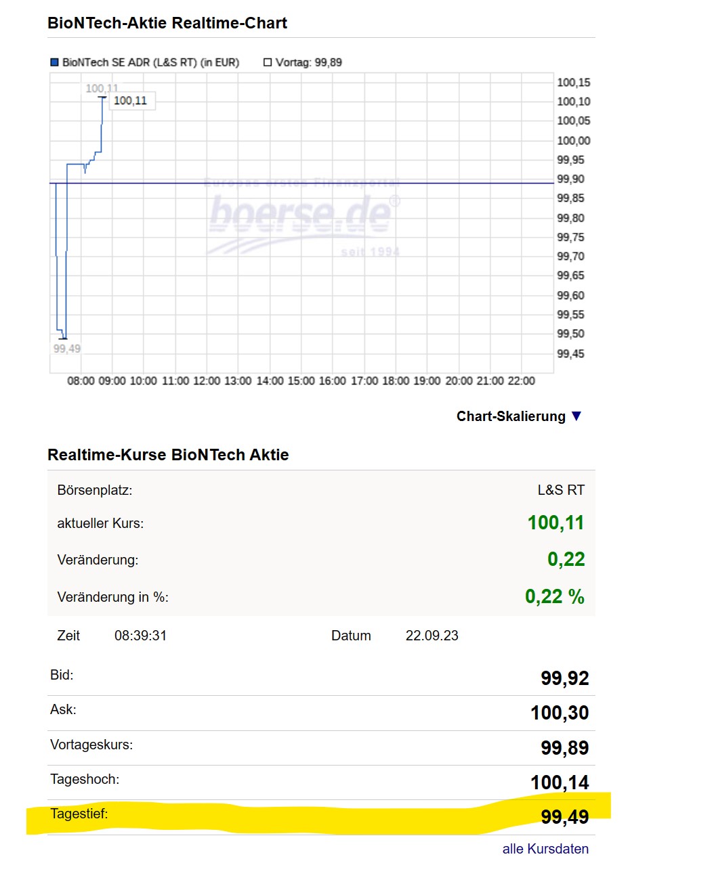This screenshot has width=714, height=884.
Task: Click the Ask value 100,30
Action: [x=560, y=713]
